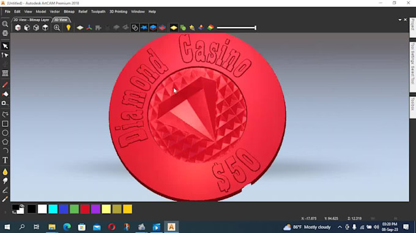This screenshot has height=233, width=416.
Task: Click the Zoom In magnifier in 3D toolbar
Action: [57, 28]
